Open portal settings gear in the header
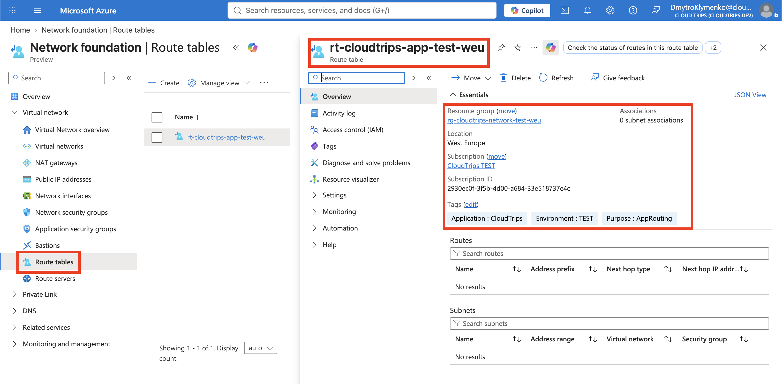Viewport: 782px width, 384px height. pos(610,10)
